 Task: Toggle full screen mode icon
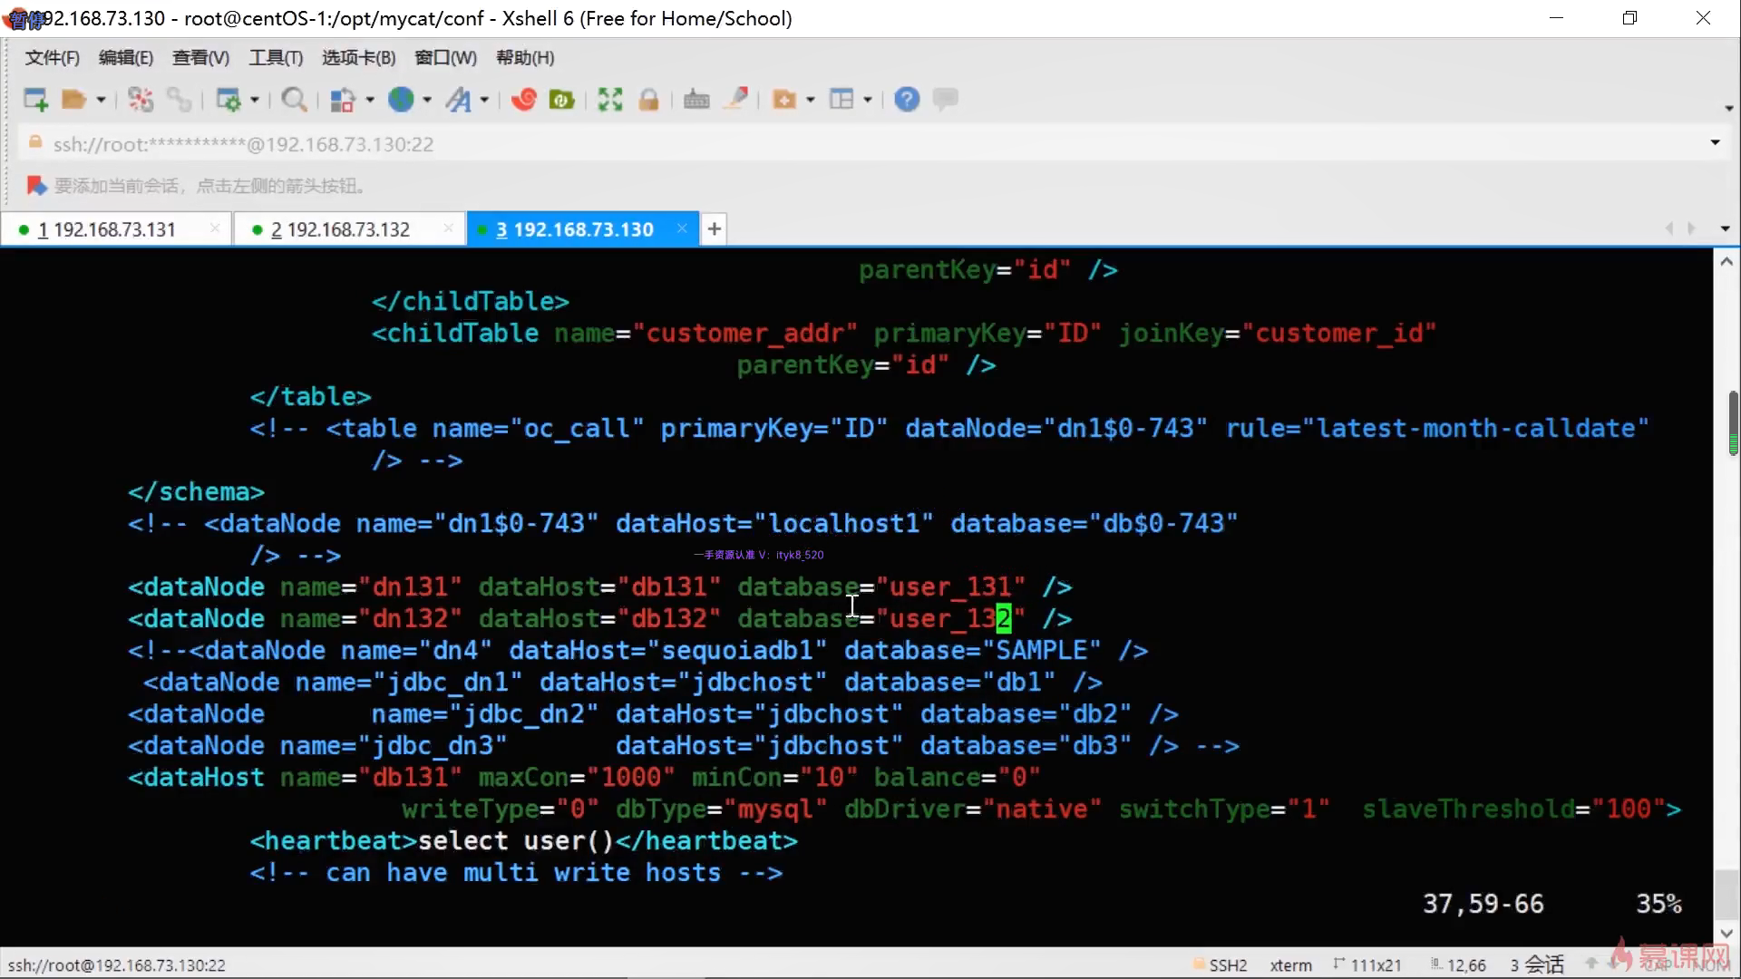[610, 100]
